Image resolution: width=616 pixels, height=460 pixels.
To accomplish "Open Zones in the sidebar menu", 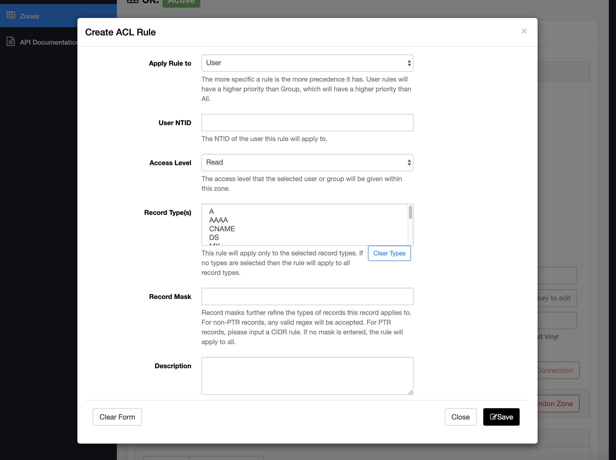I will point(29,16).
